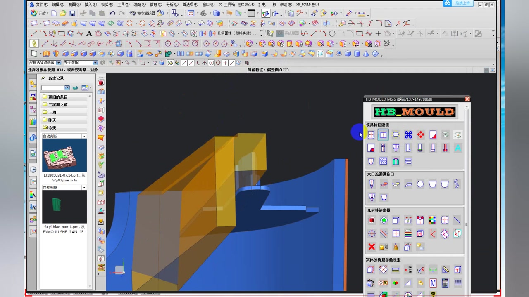This screenshot has width=529, height=297.
Task: Click the Open folder icon in toolbar
Action: (63, 14)
